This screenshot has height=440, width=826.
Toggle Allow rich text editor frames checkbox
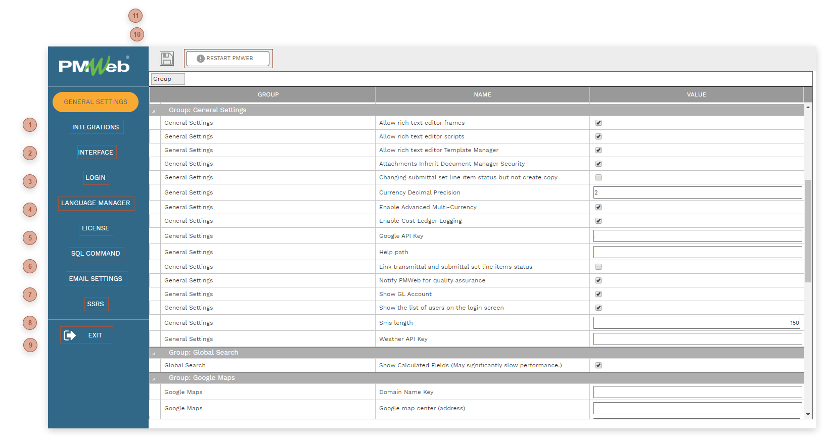click(599, 123)
